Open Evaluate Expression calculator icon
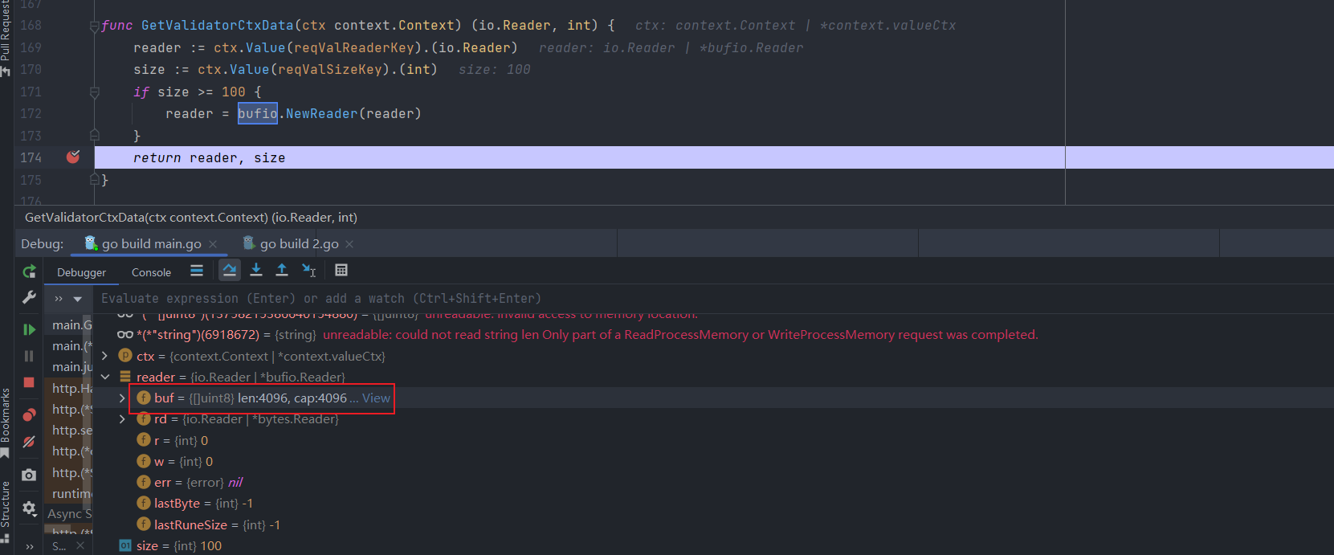This screenshot has height=555, width=1334. click(341, 271)
